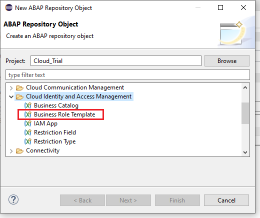260x218 pixels.
Task: Click the Business Role Template object icon
Action: [28, 114]
